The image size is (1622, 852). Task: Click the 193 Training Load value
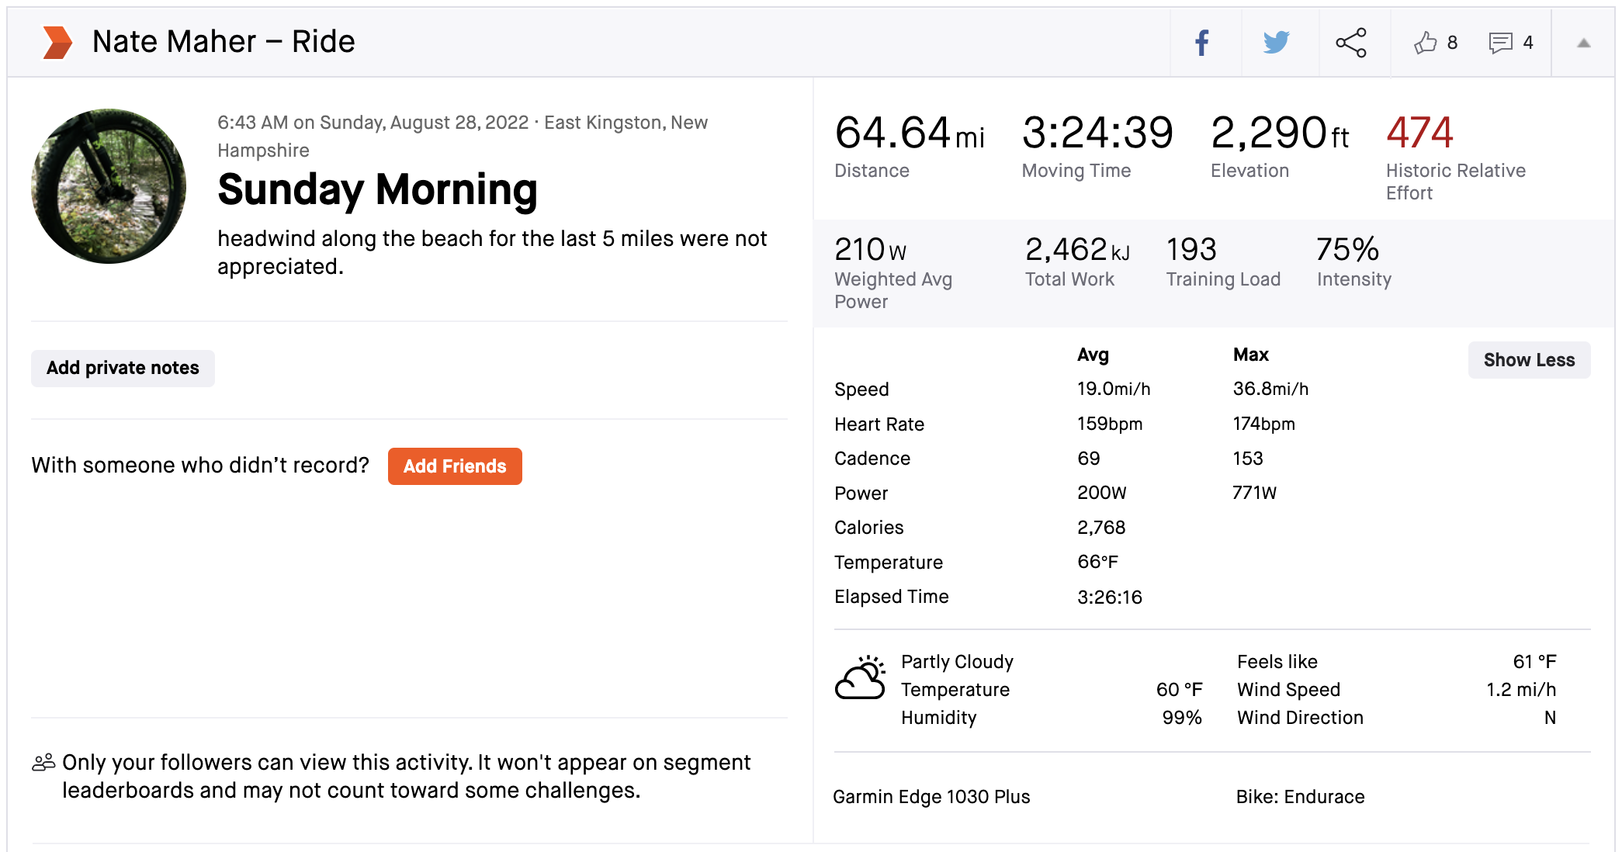coord(1191,250)
